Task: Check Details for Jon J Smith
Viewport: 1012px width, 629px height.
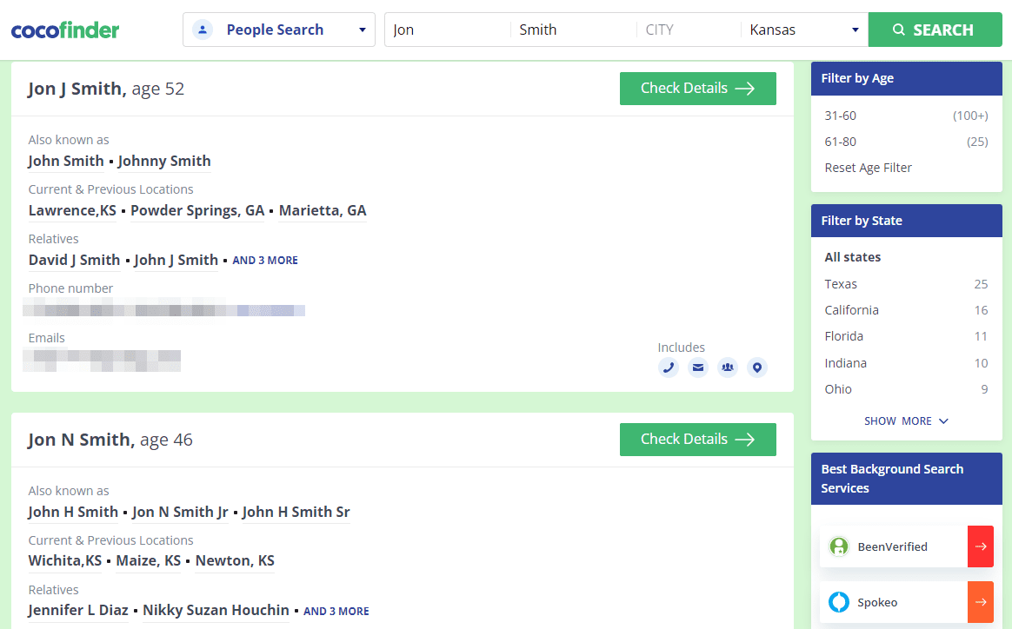Action: 697,89
